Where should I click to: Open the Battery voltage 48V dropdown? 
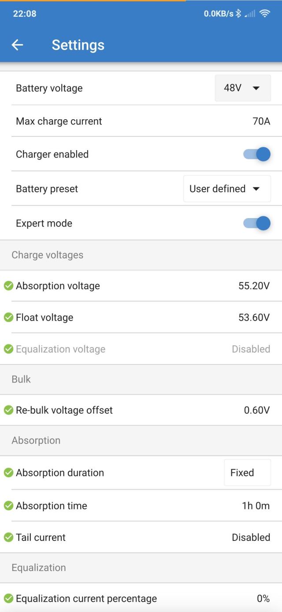click(x=242, y=88)
